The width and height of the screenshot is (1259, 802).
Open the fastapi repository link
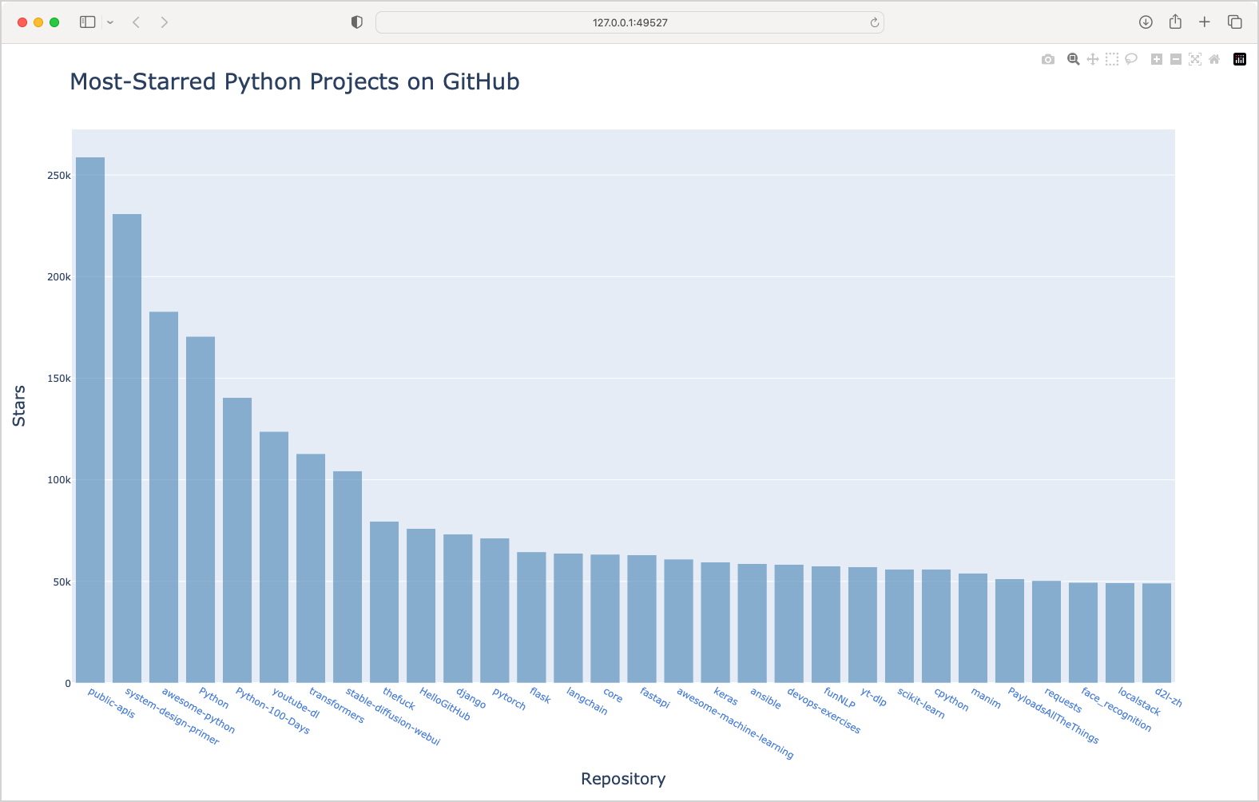pos(654,697)
